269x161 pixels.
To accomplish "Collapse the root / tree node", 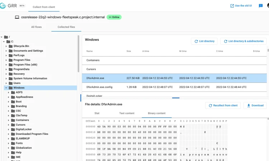I will [x=1, y=37].
